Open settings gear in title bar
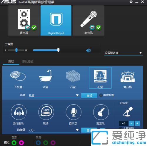Viewport: 147px width, 146px height. (x=131, y=2)
